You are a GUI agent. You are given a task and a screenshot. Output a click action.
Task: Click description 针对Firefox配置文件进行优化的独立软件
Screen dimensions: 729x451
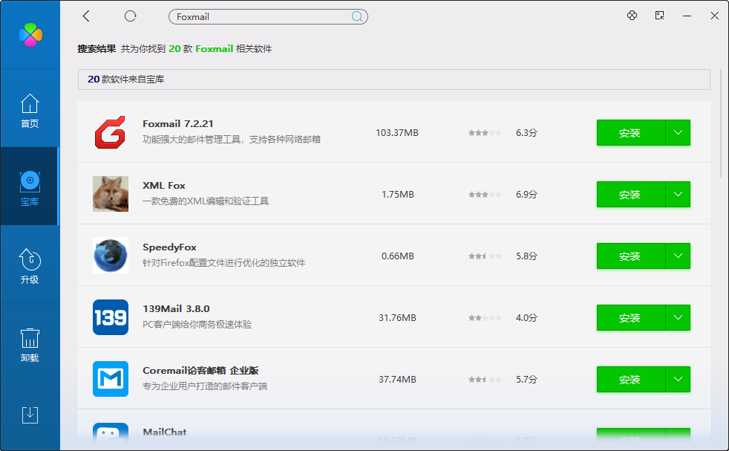click(x=223, y=262)
